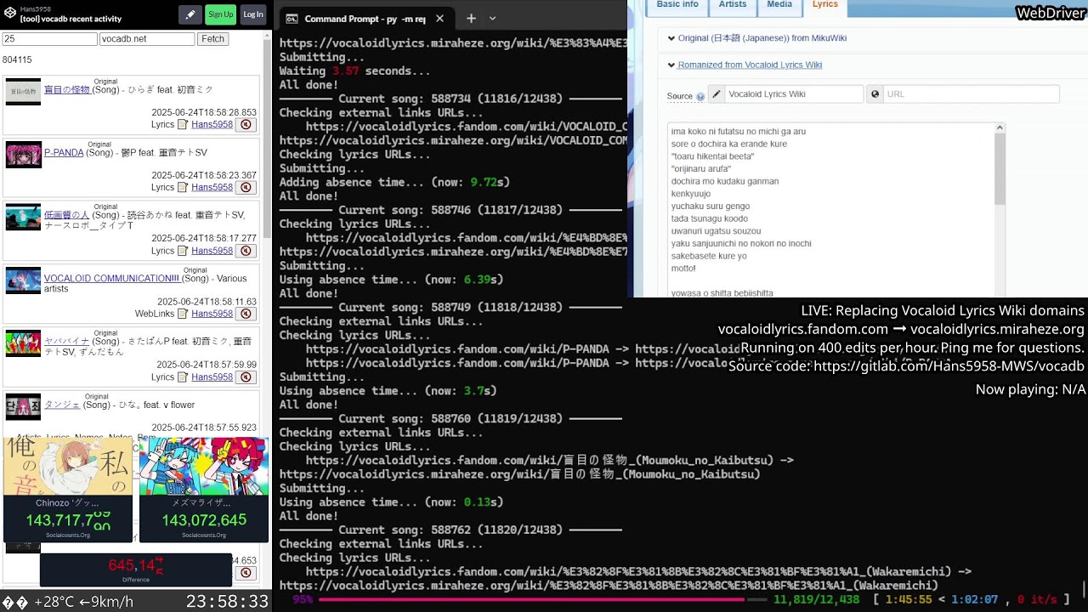The width and height of the screenshot is (1088, 612).
Task: Click the terminal window scrollbar
Action: (x=1085, y=589)
